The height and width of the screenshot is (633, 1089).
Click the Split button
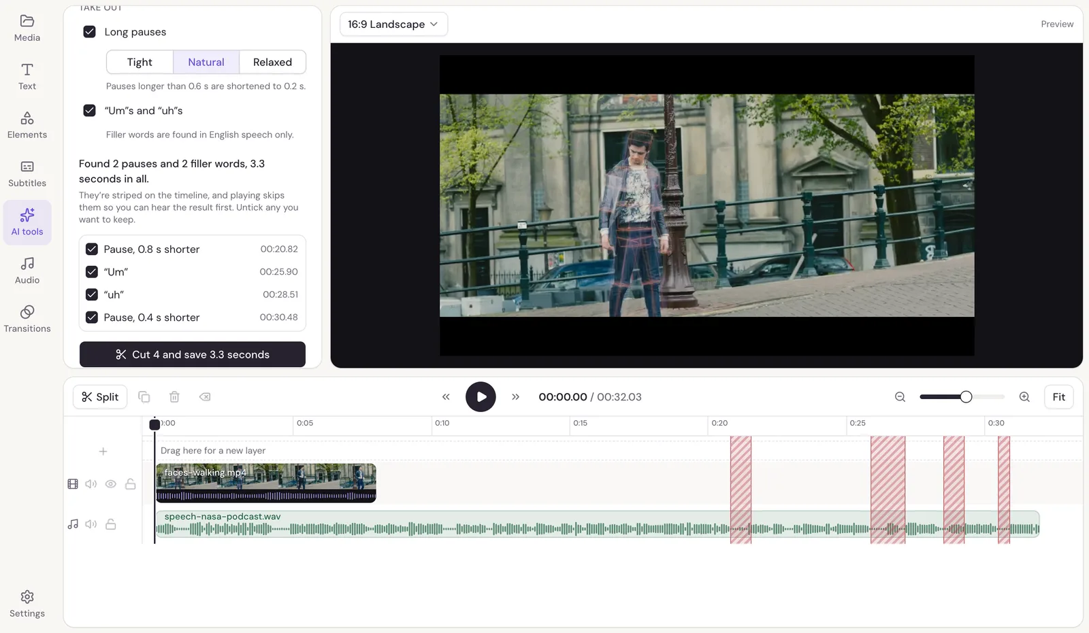100,397
